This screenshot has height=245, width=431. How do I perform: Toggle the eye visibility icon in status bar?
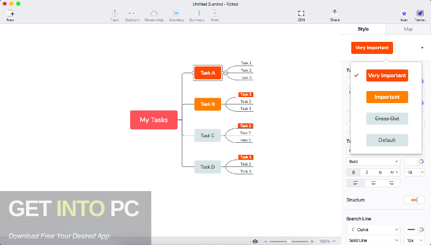click(255, 241)
